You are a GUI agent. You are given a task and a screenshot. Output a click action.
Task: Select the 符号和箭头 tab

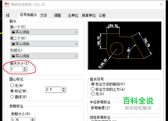tap(29, 15)
